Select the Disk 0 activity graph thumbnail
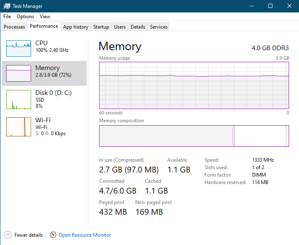This screenshot has width=299, height=245. point(19,99)
